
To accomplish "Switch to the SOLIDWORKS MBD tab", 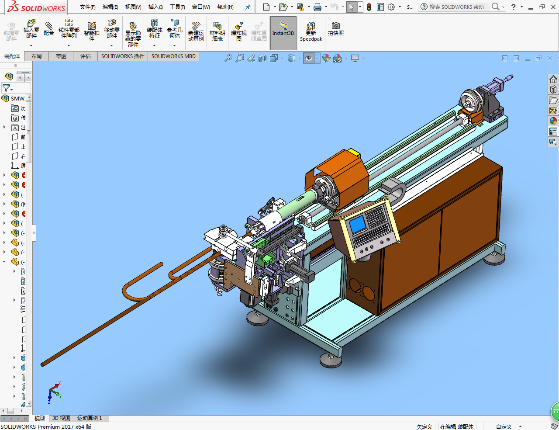I will tap(173, 56).
